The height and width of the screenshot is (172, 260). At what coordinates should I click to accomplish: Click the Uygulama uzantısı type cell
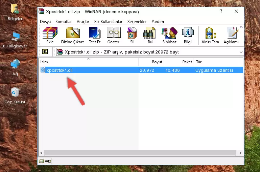click(214, 70)
